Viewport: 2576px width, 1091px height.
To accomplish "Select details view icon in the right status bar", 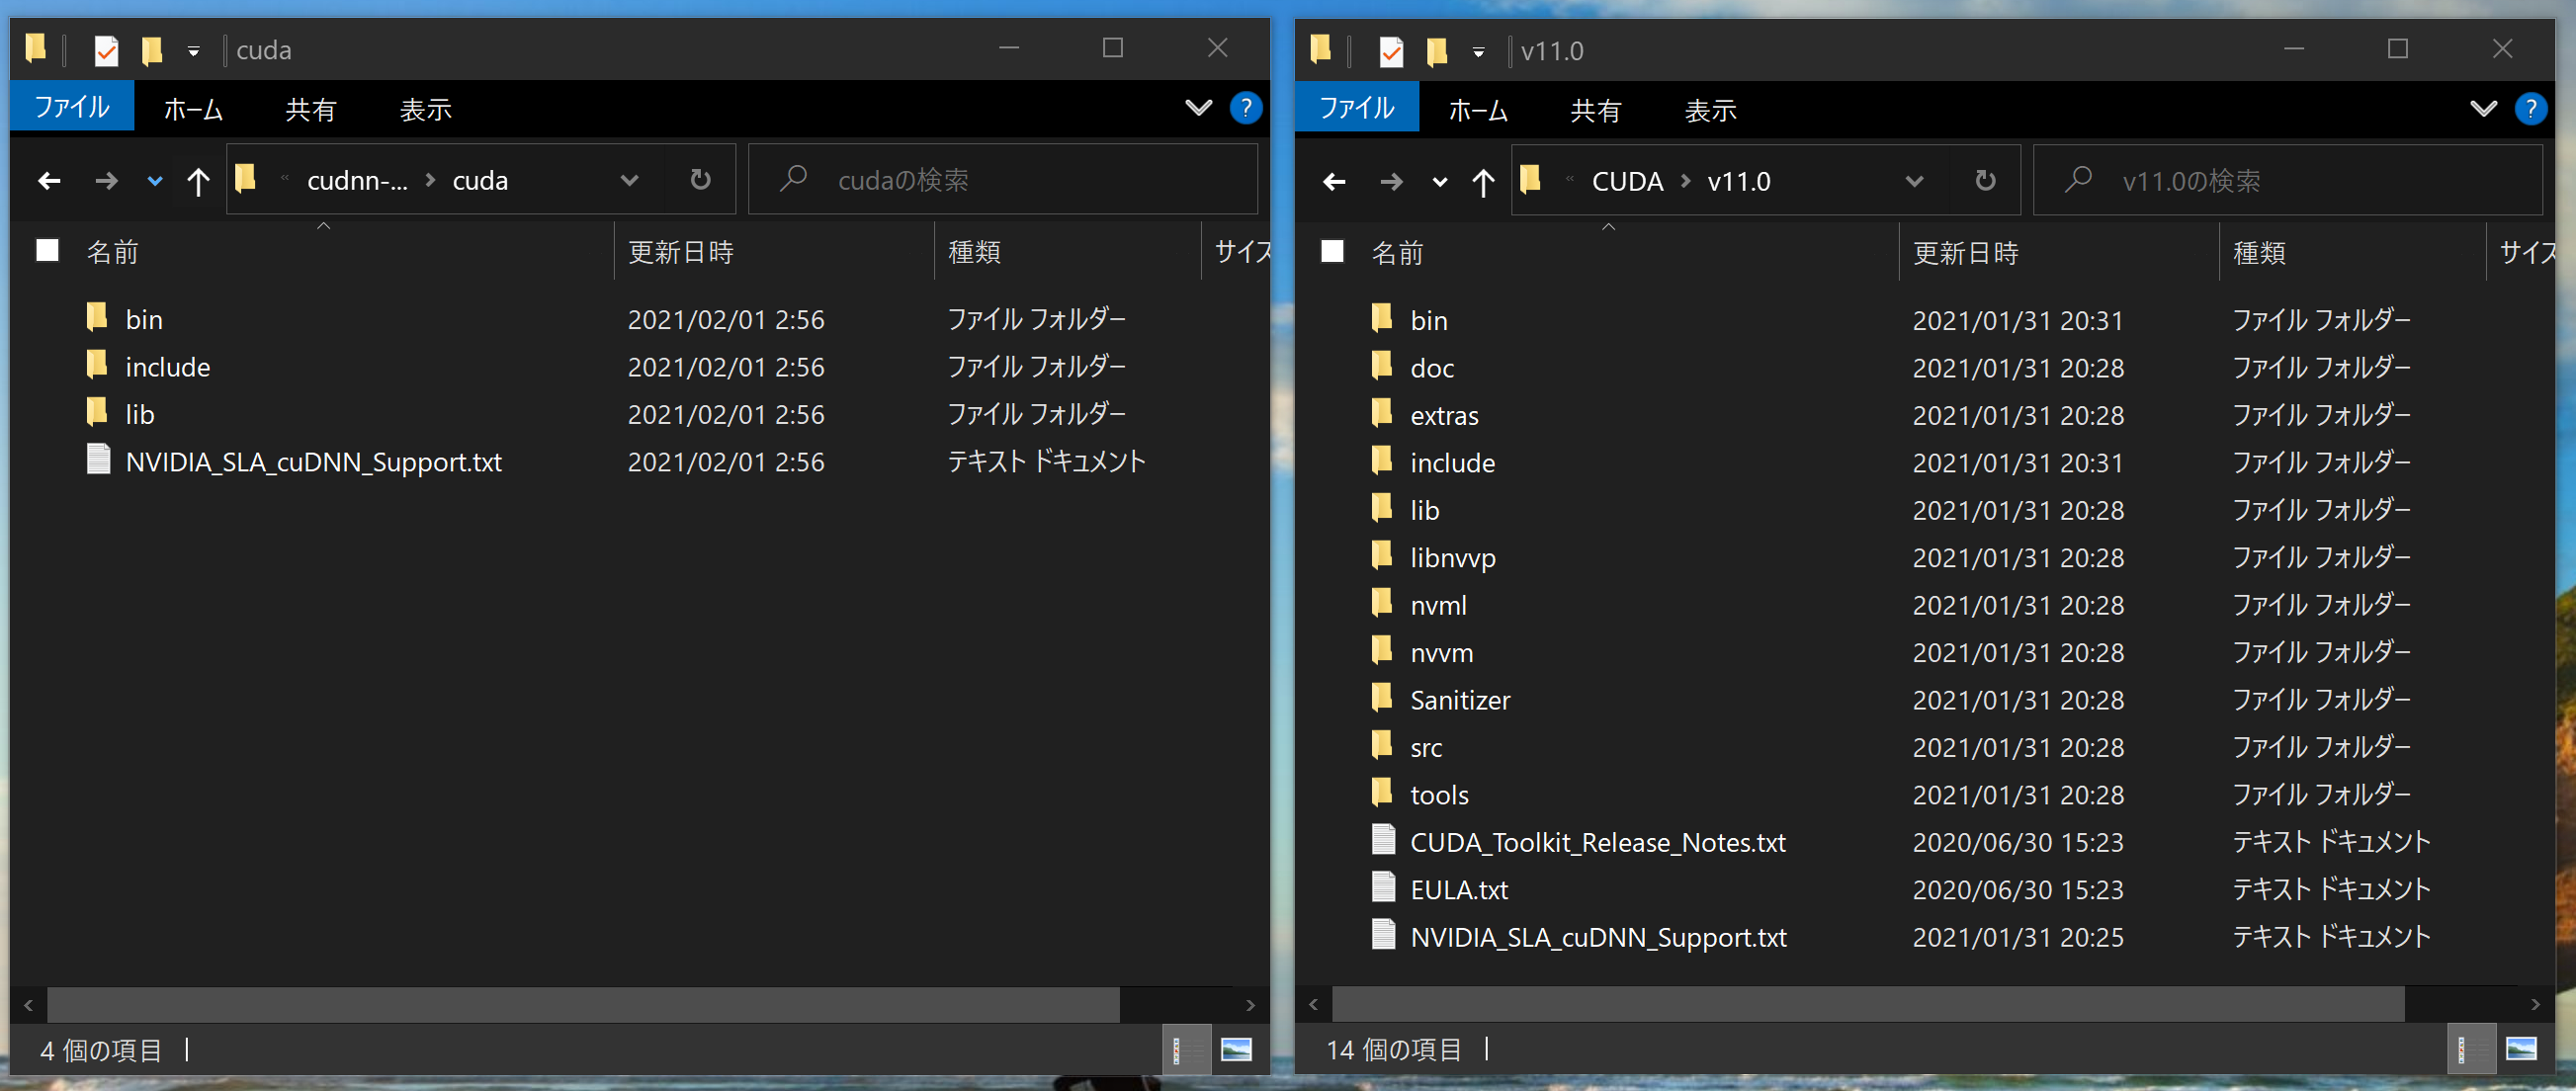I will pos(2470,1049).
